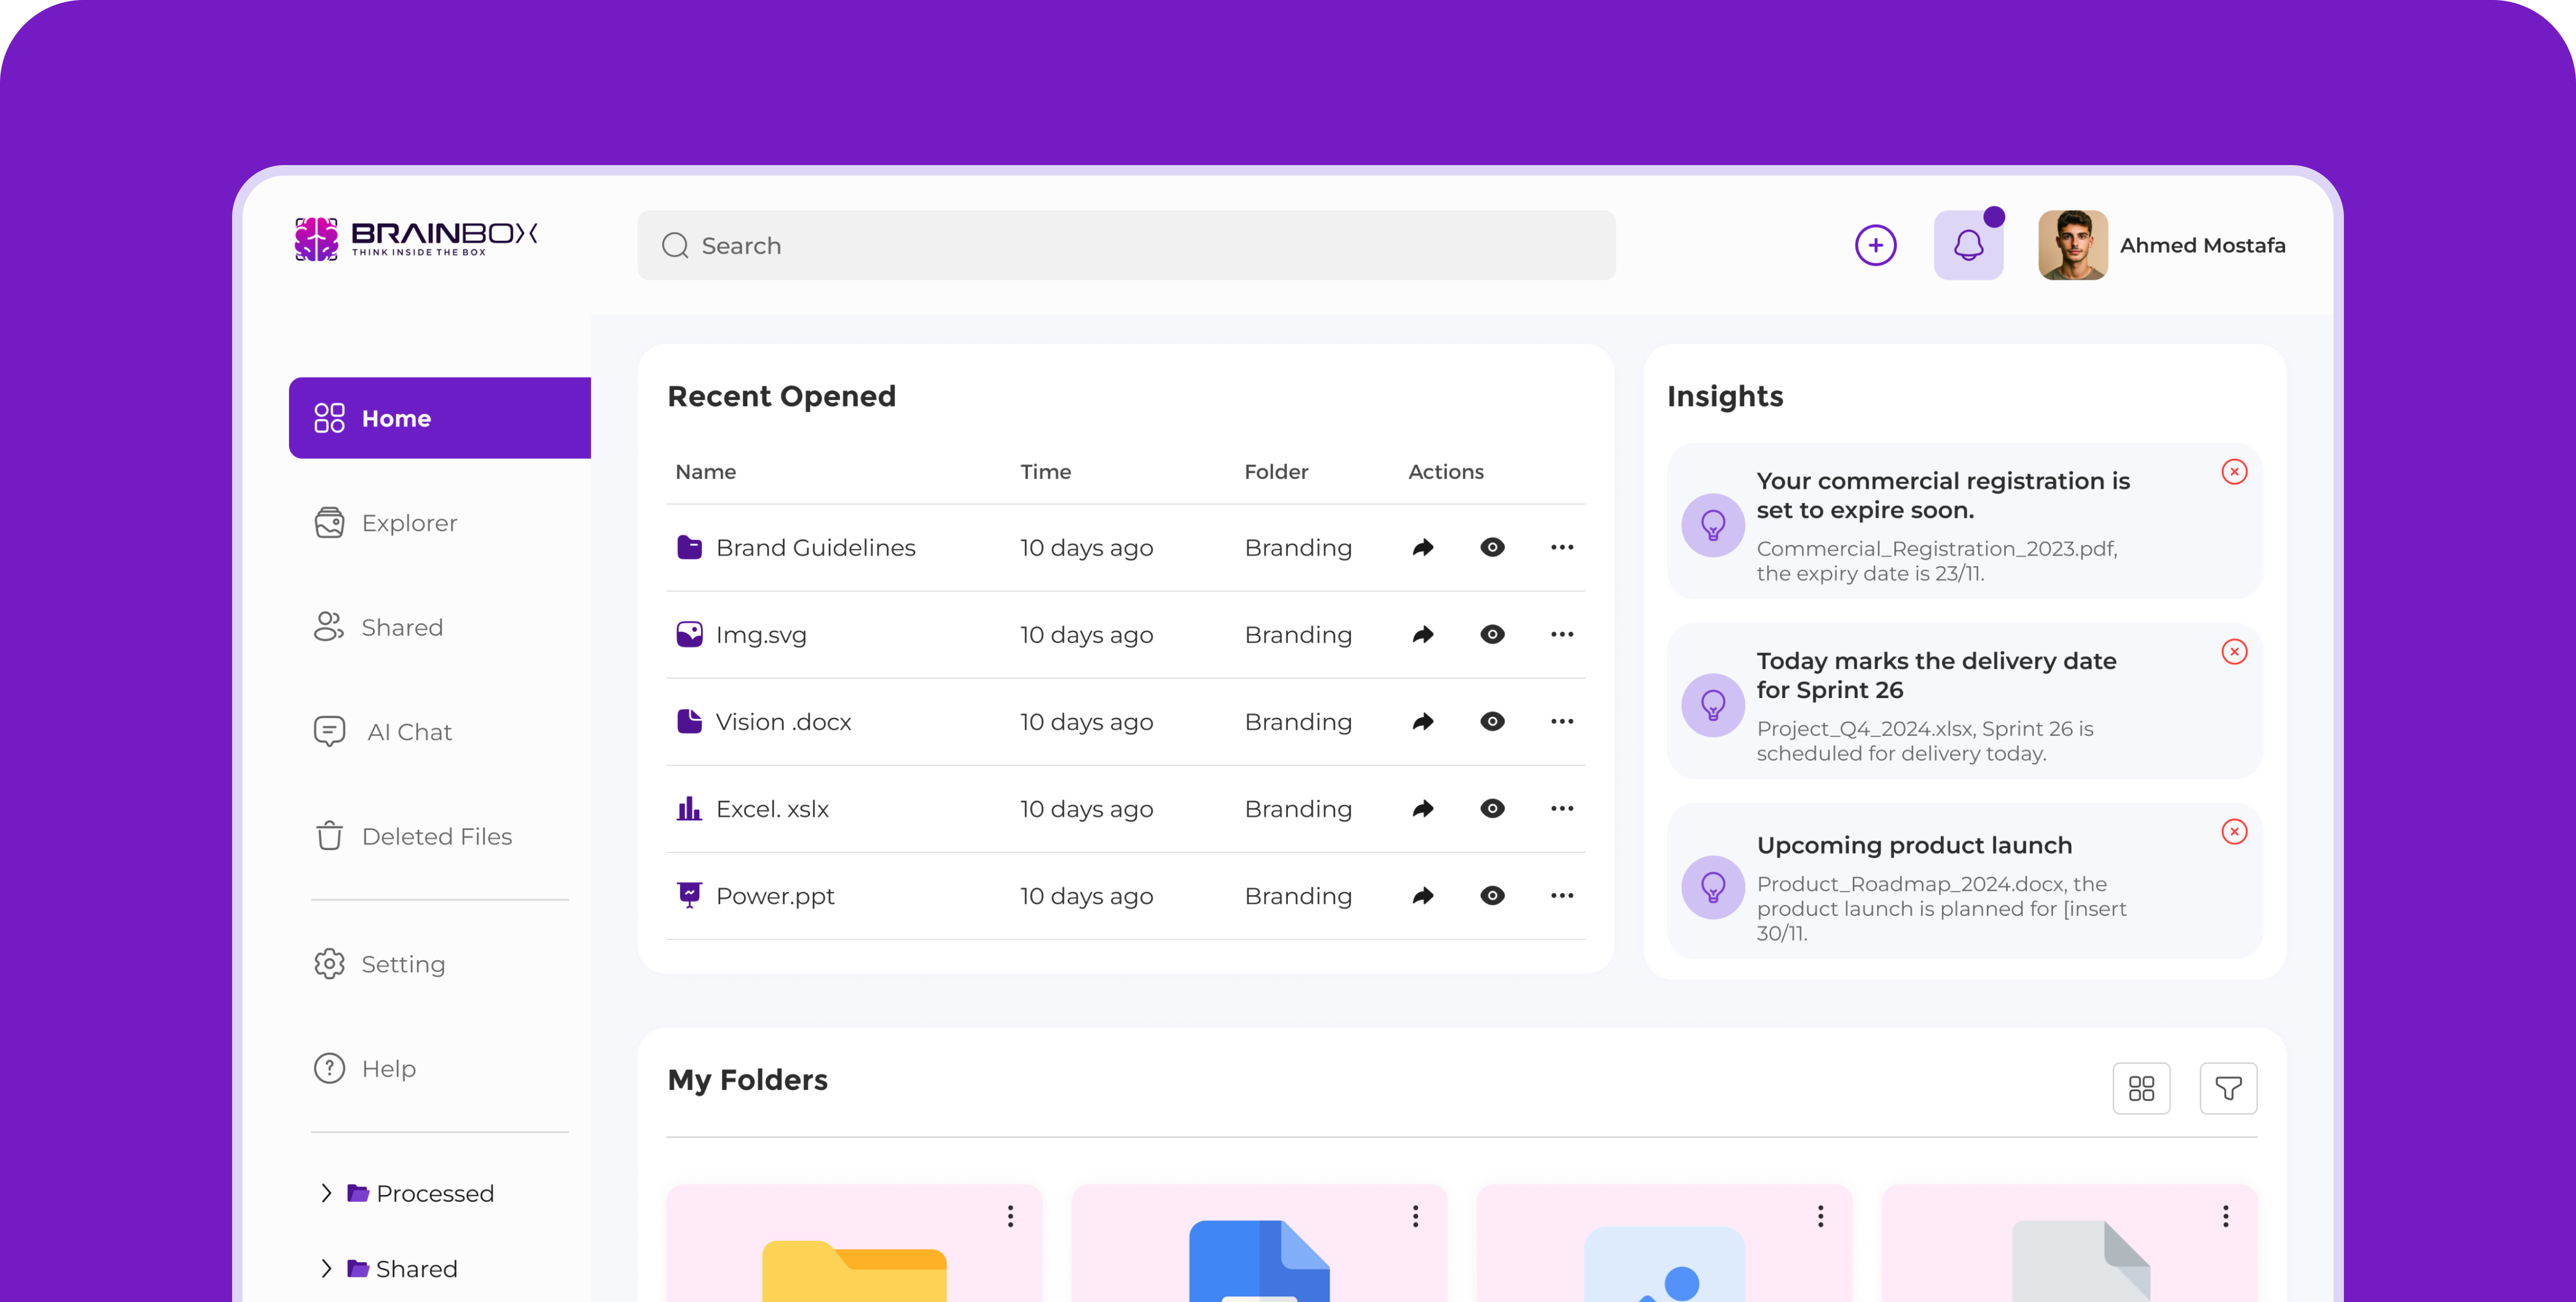Screen dimensions: 2576x1302
Task: Open AI Chat from the sidebar
Action: click(x=383, y=731)
